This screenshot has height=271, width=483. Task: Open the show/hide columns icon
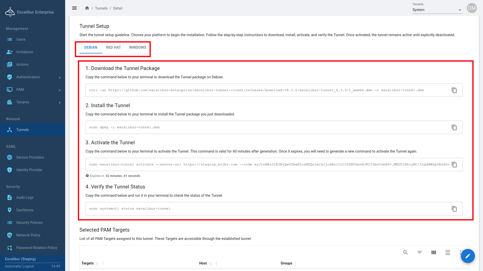(x=433, y=252)
